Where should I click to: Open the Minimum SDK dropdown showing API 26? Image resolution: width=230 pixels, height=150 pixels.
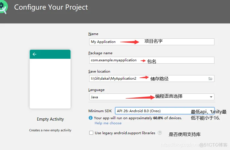click(165, 111)
